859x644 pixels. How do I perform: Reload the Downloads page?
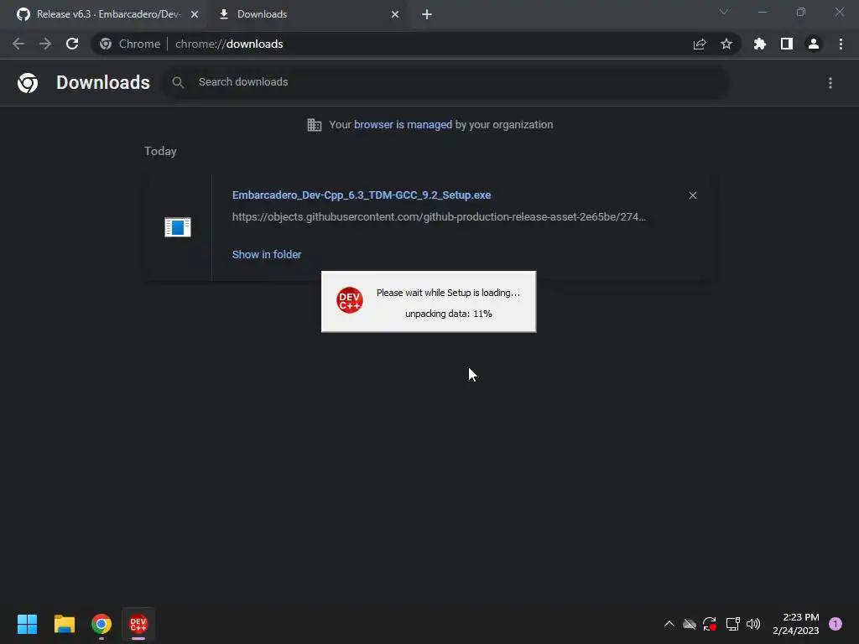click(72, 44)
